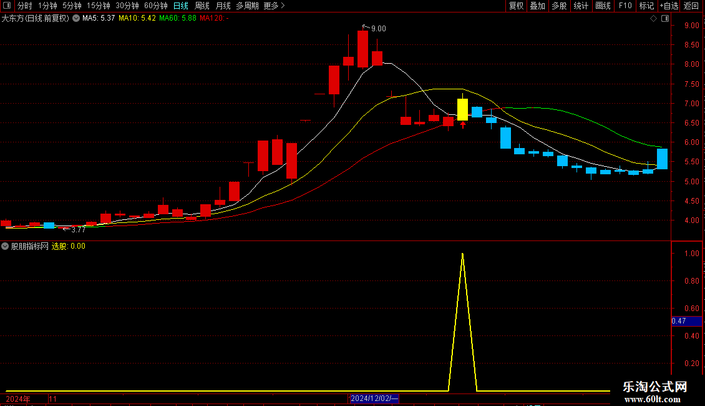Click the red buy arrow marker
This screenshot has width=705, height=406.
coord(463,125)
